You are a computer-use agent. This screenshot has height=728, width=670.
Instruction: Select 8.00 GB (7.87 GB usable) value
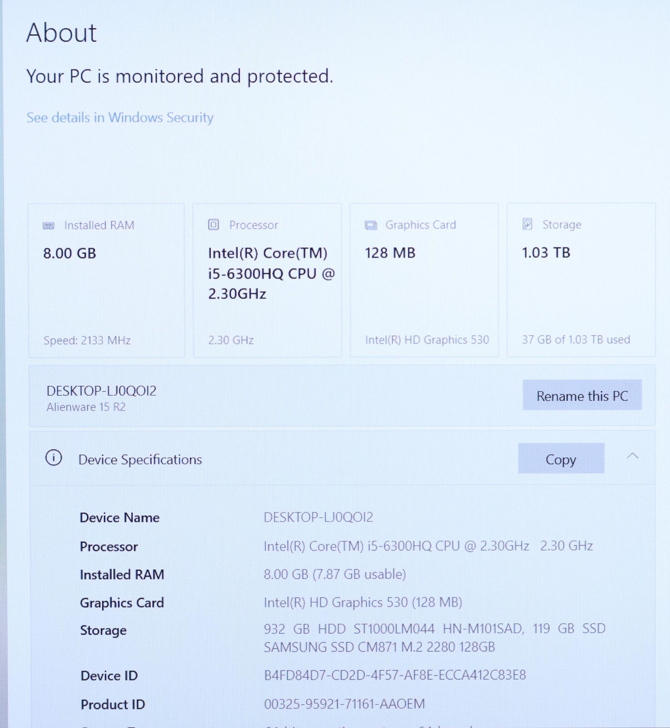coord(335,574)
